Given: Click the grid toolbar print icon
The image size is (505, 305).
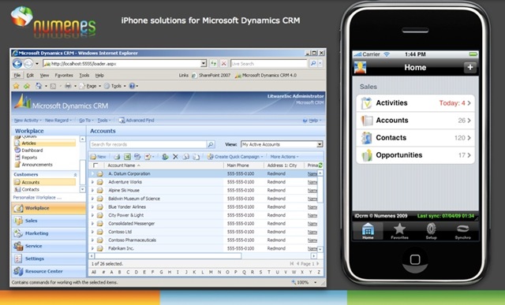Looking at the screenshot, I should tap(118, 157).
